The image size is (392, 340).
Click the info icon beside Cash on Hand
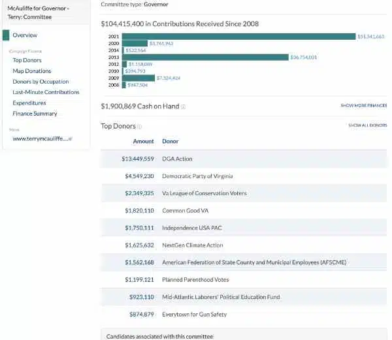[x=183, y=106]
